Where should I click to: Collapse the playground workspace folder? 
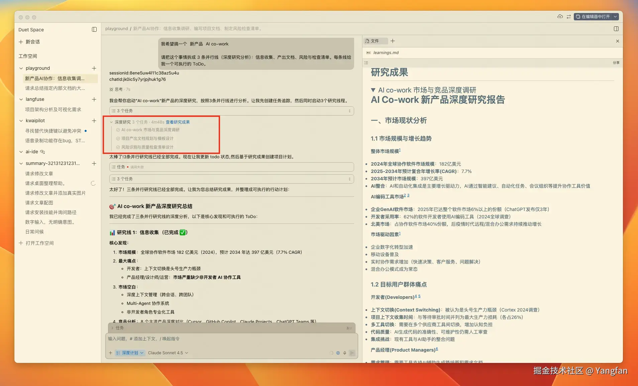click(21, 68)
